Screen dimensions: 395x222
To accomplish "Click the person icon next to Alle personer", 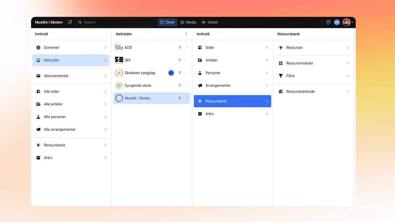I will [x=38, y=117].
